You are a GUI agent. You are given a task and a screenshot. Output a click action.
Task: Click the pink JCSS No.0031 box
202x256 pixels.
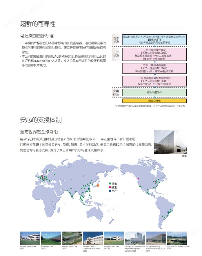[x=154, y=81]
